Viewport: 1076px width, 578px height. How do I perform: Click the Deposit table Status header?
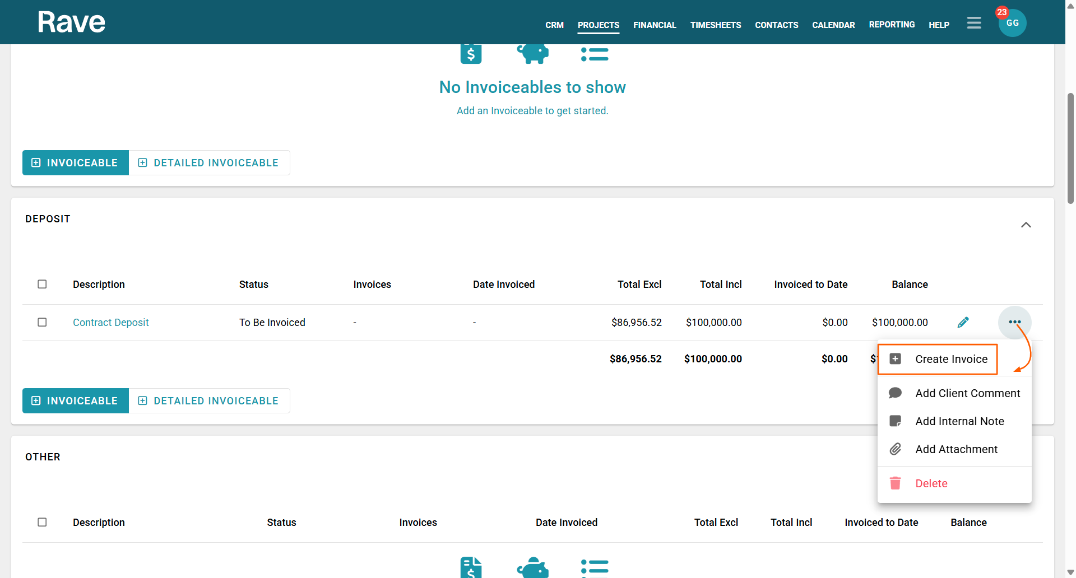254,284
